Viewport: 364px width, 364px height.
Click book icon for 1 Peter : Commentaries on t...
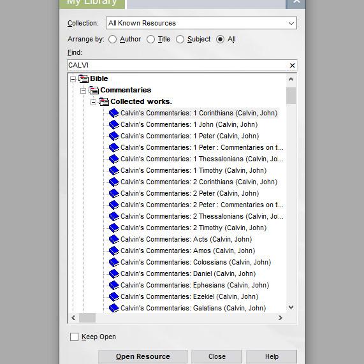(x=114, y=147)
